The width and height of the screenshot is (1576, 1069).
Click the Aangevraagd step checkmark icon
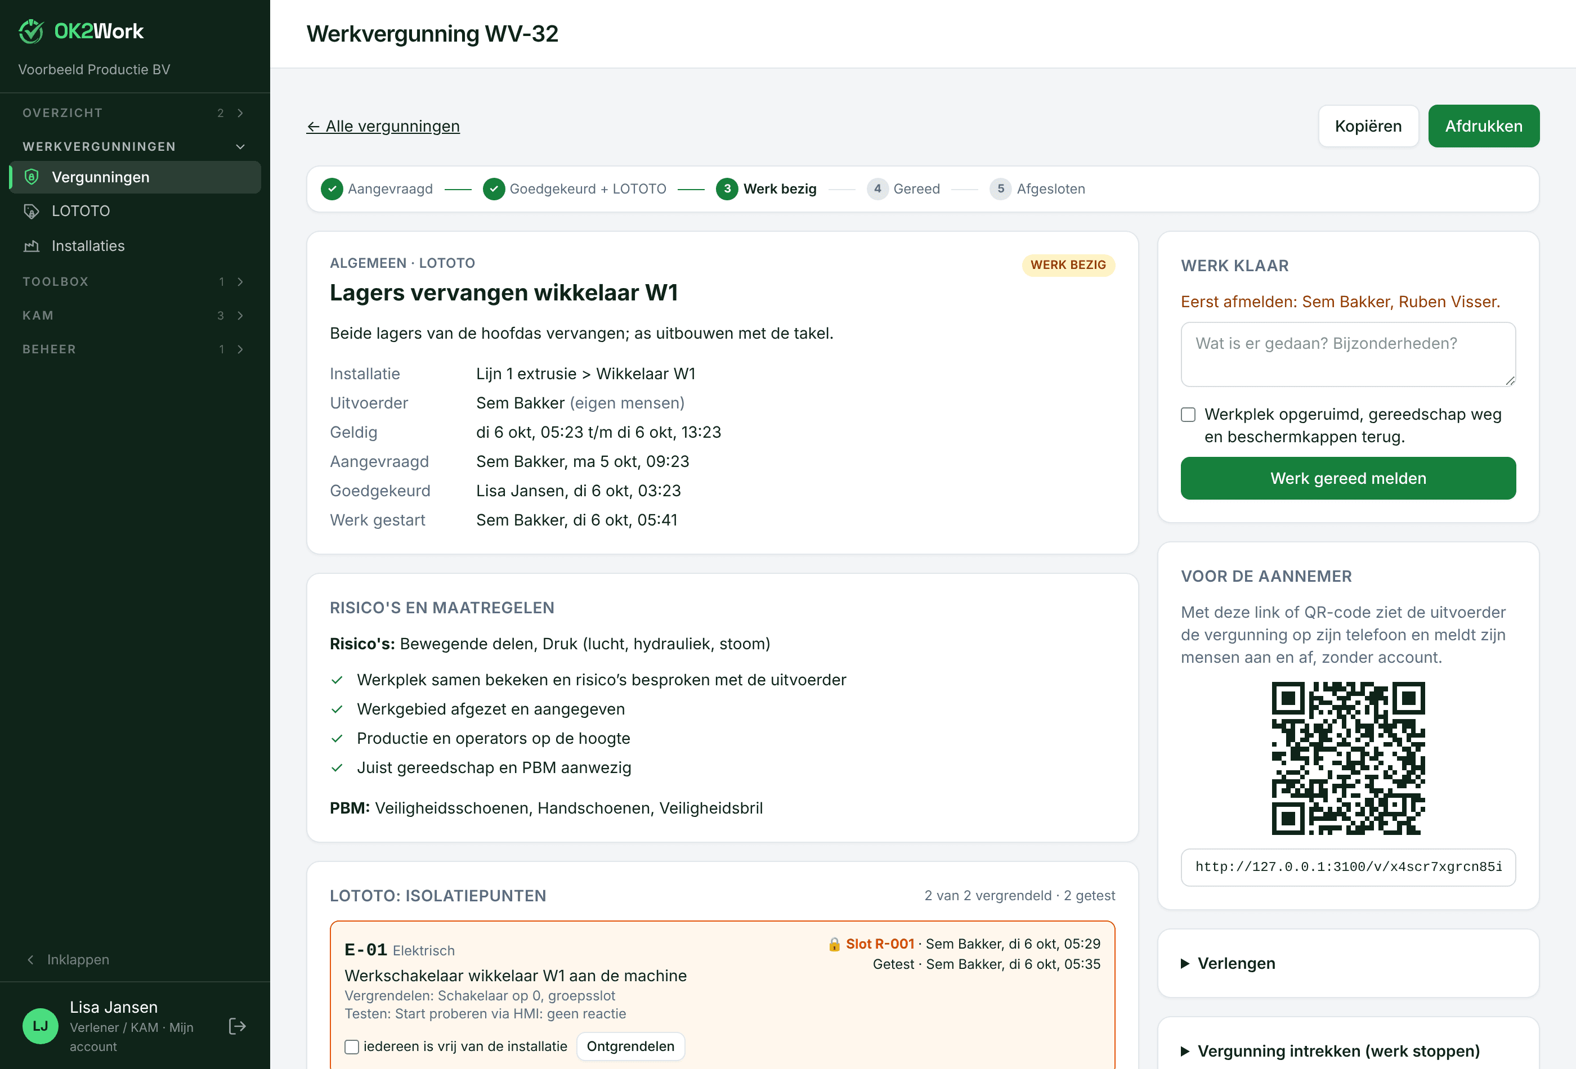332,188
